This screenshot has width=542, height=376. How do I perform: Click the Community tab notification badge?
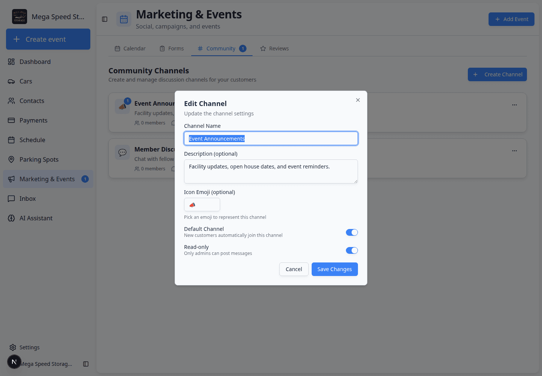[x=243, y=49]
